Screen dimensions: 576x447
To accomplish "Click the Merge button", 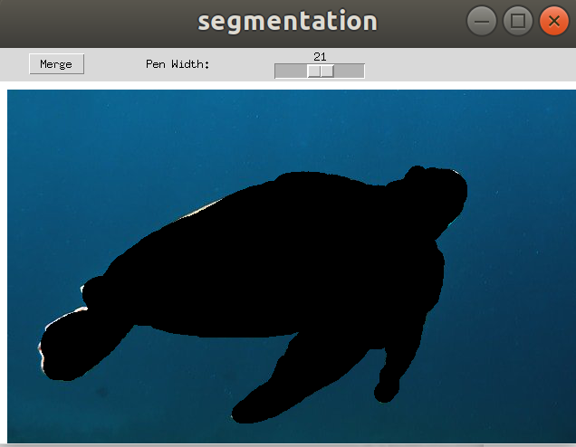I will 56,64.
